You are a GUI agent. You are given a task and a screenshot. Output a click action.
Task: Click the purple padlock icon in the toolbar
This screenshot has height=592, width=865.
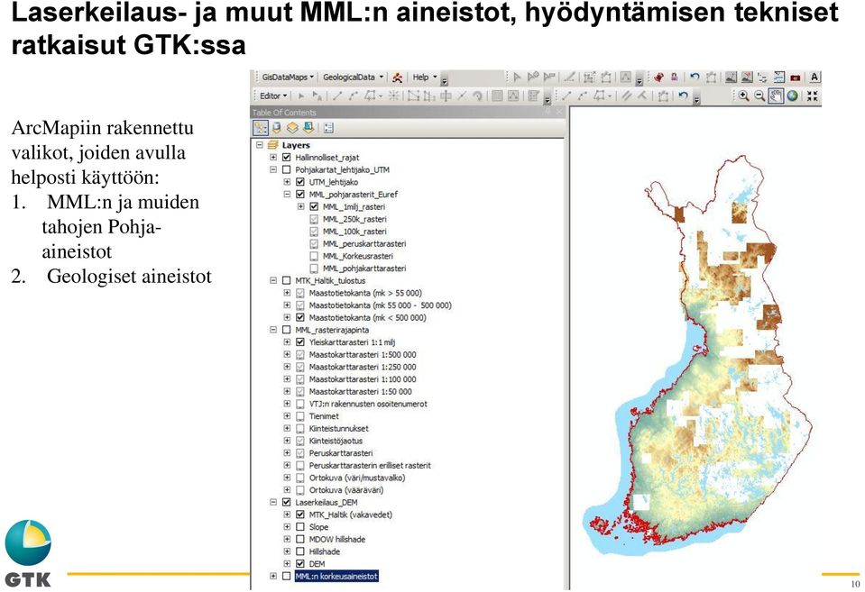[x=674, y=77]
